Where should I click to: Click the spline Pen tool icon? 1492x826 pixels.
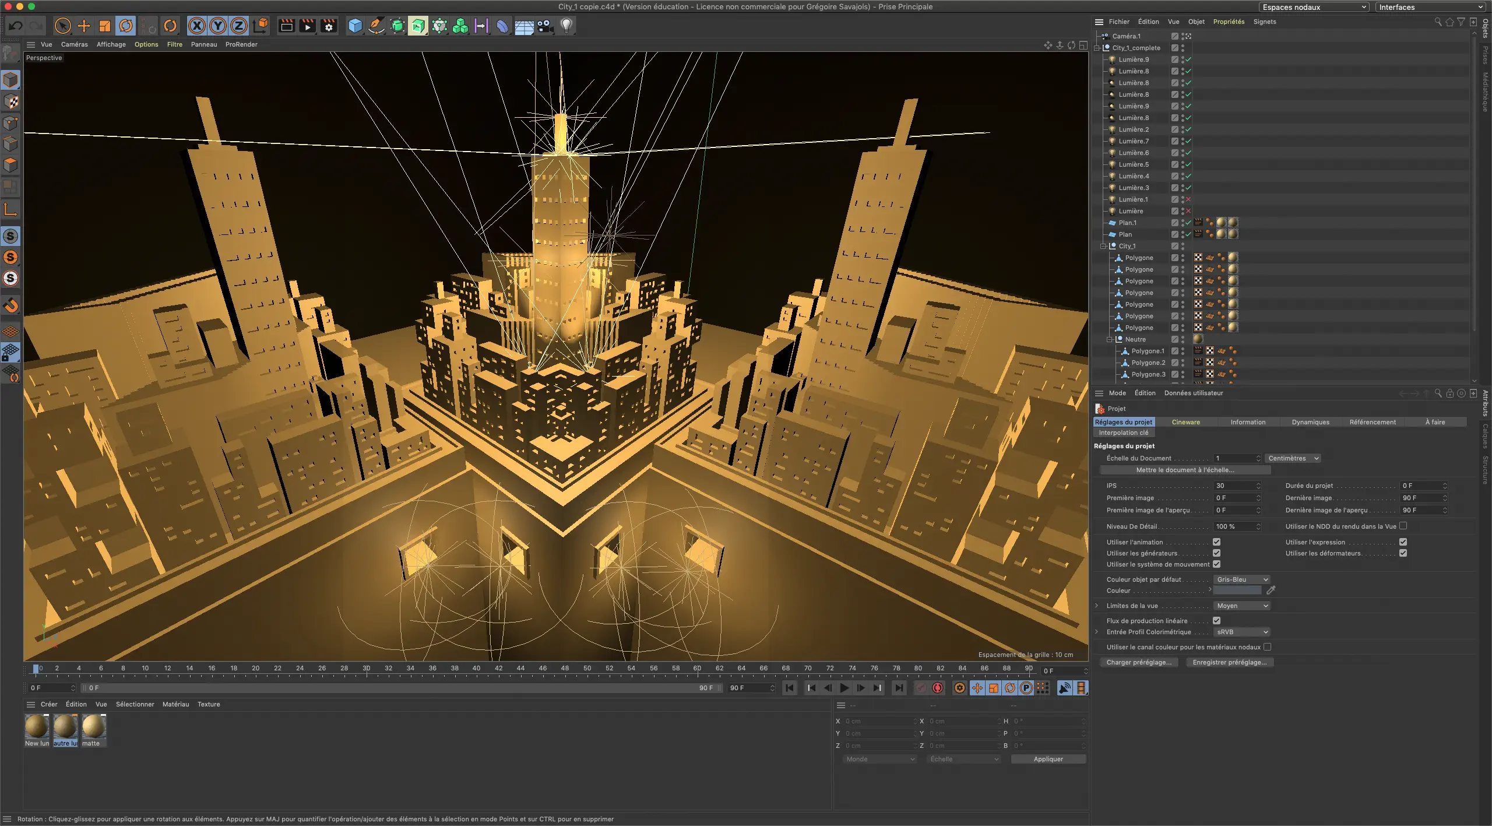coord(376,26)
